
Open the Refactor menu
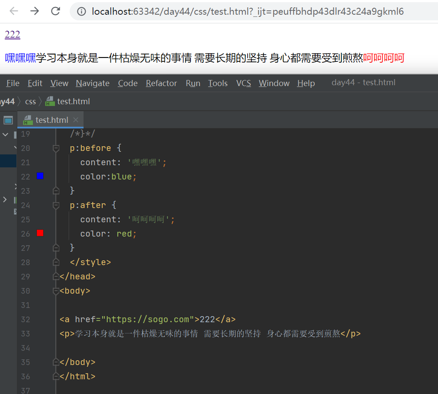[x=161, y=83]
